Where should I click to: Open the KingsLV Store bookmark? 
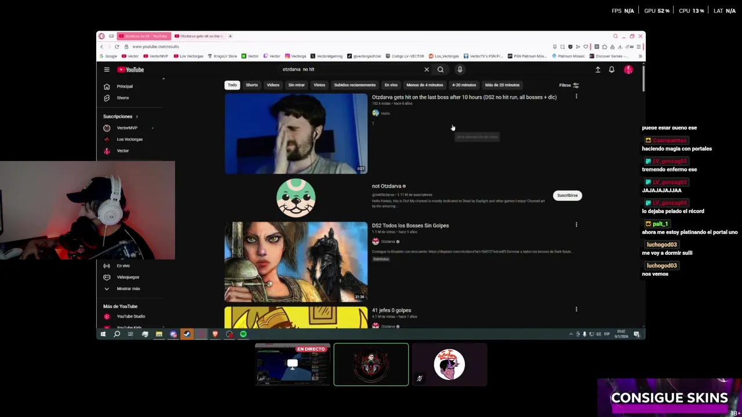(x=222, y=56)
